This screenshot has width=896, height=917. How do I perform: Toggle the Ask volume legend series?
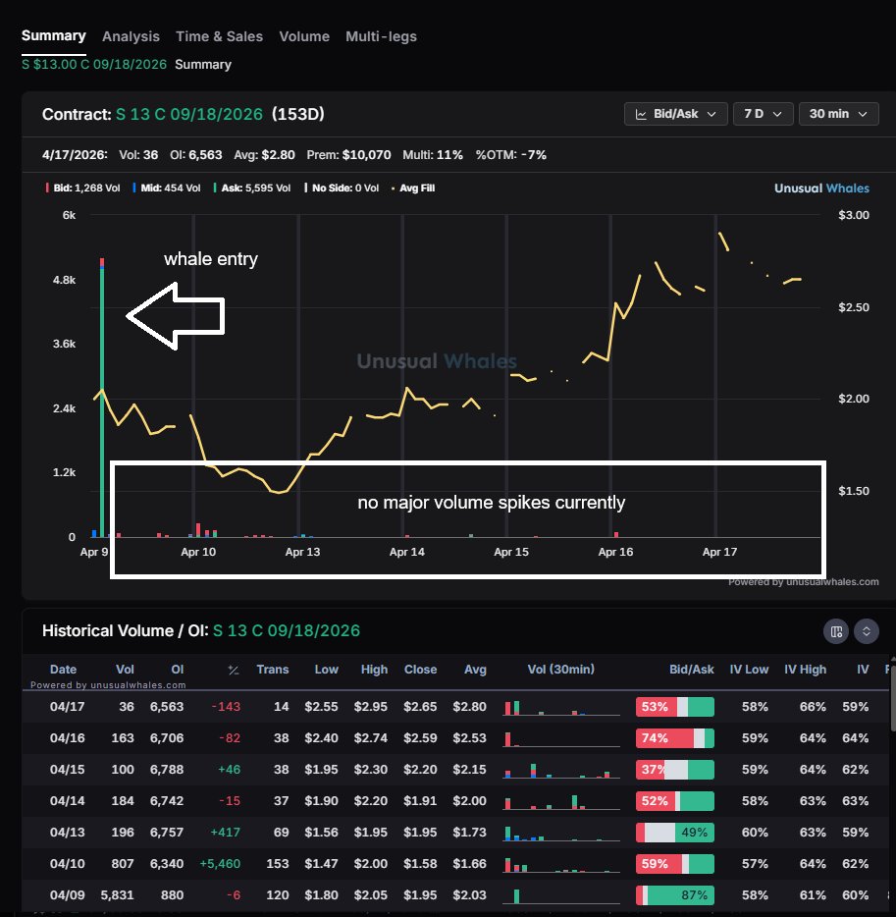coord(256,189)
